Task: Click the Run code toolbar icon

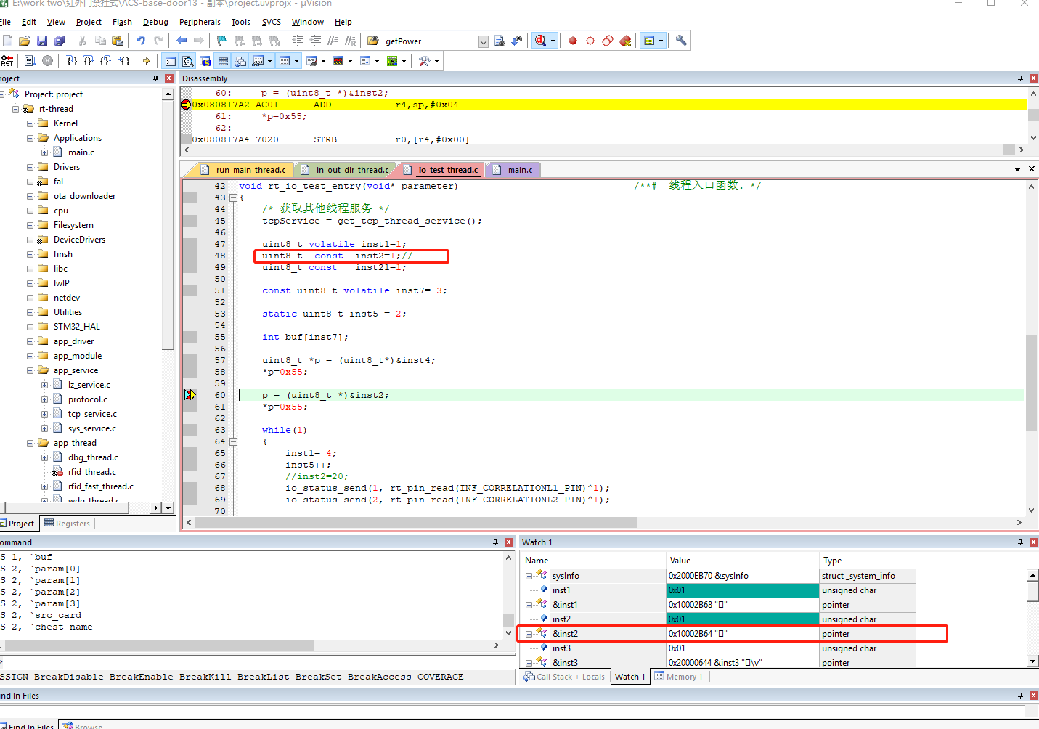Action: click(30, 61)
